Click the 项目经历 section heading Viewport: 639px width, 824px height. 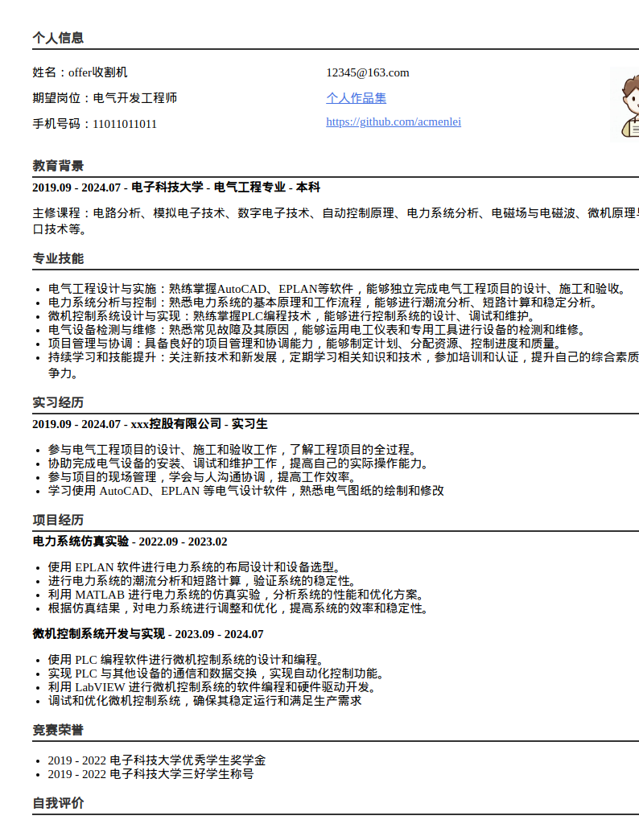[x=58, y=521]
